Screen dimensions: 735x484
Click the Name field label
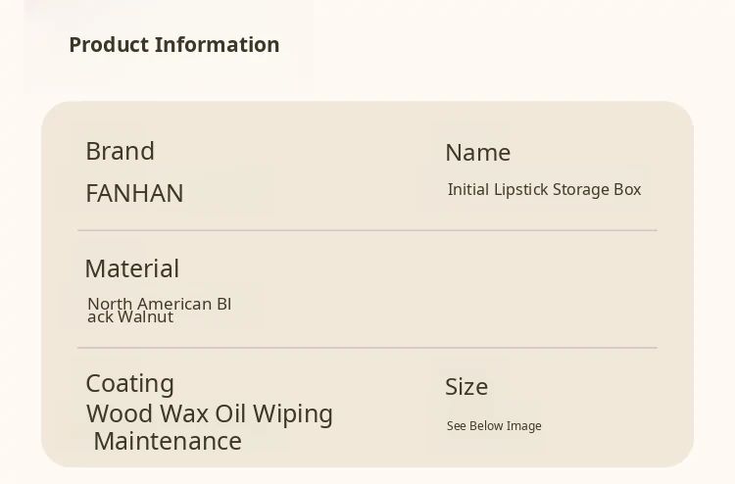[x=477, y=153]
